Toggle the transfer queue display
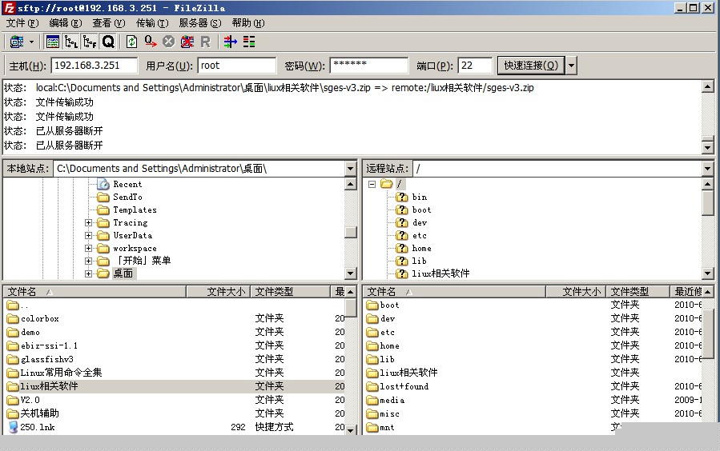This screenshot has width=720, height=451. coord(108,42)
